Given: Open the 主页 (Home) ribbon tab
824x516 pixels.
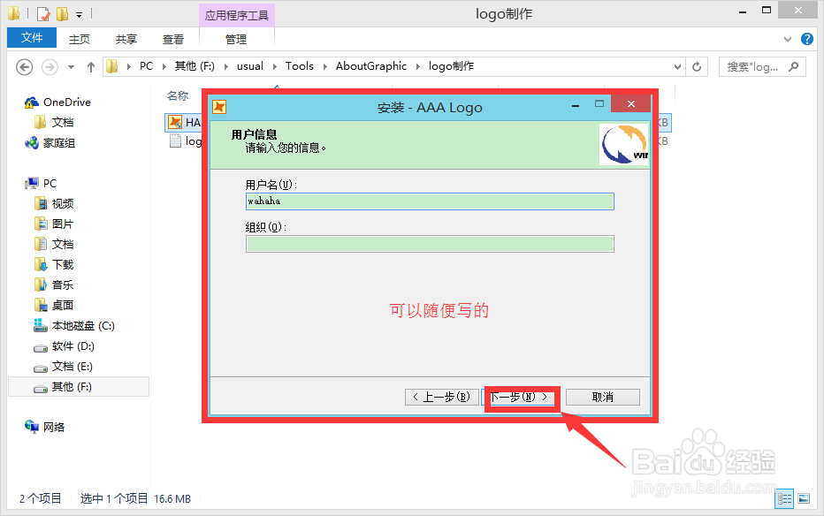Looking at the screenshot, I should point(80,40).
